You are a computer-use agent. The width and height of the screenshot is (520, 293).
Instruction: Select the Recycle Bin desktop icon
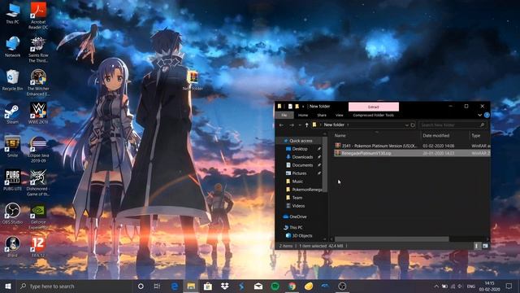coord(13,80)
